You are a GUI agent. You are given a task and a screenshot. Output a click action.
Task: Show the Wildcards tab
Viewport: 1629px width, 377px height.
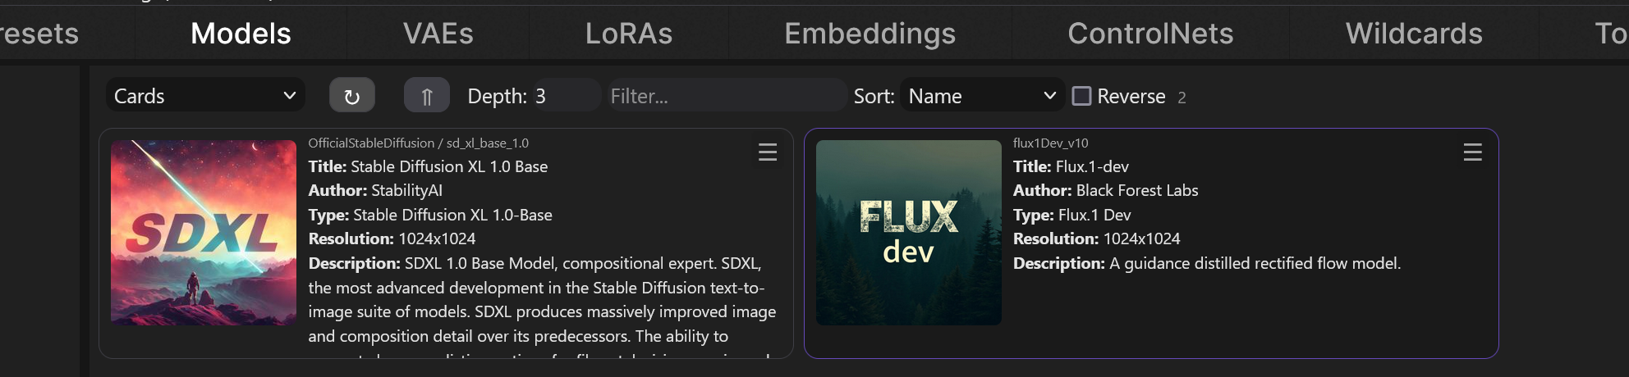1413,34
